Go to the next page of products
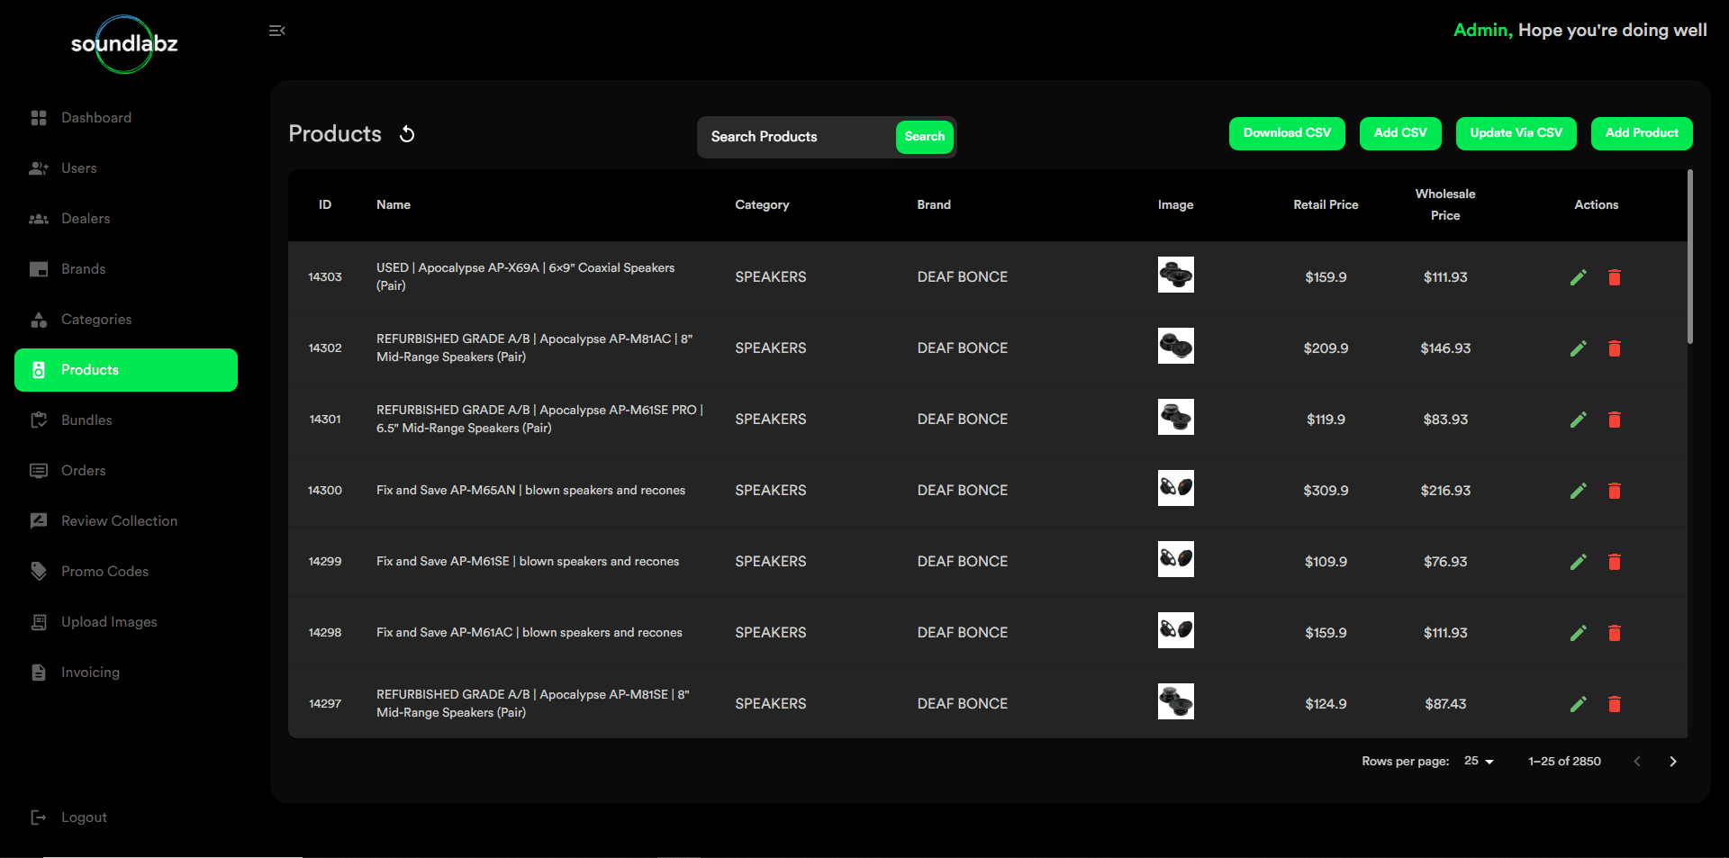The height and width of the screenshot is (858, 1729). [1673, 762]
